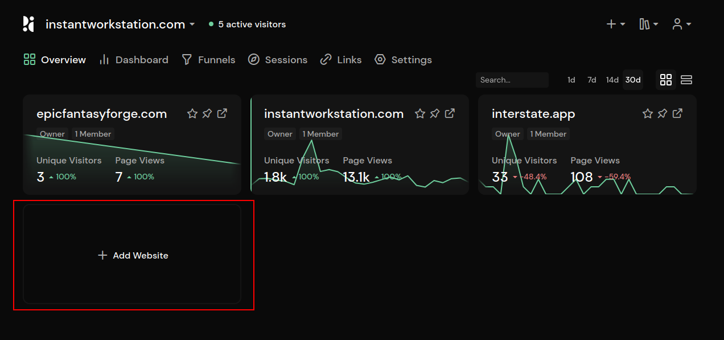The width and height of the screenshot is (724, 340).
Task: Click the Links chain icon
Action: click(x=326, y=59)
